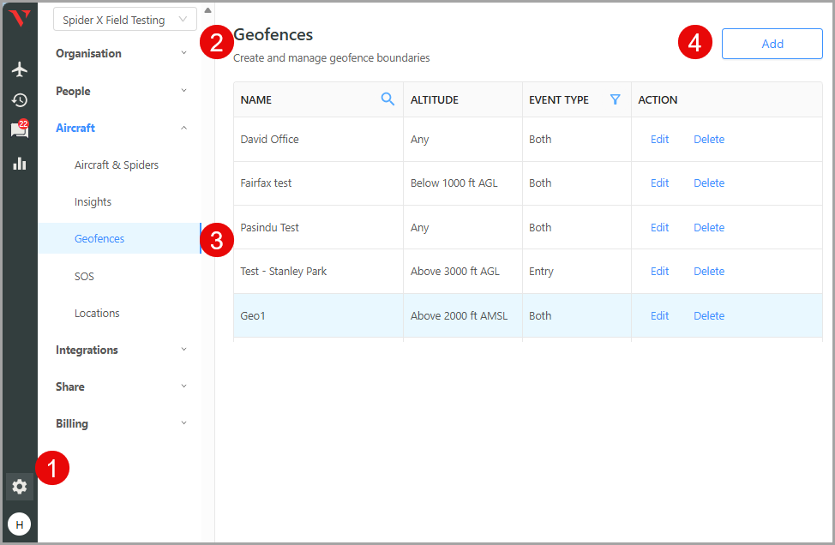Edit the Pasindu Test geofence
Viewport: 835px width, 545px height.
(x=659, y=227)
